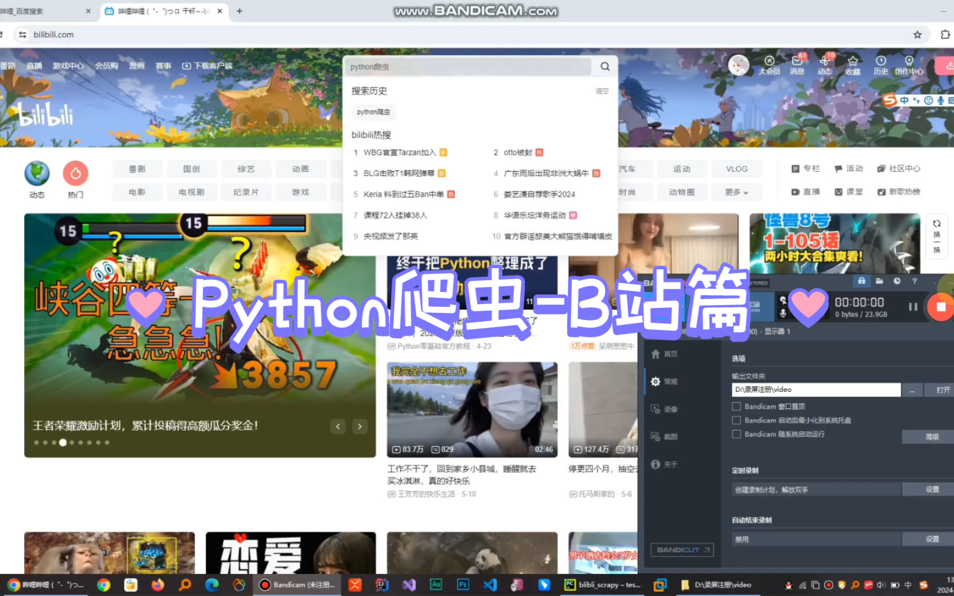This screenshot has width=954, height=596.
Task: Open hot search 'otto被封'
Action: pyautogui.click(x=518, y=152)
